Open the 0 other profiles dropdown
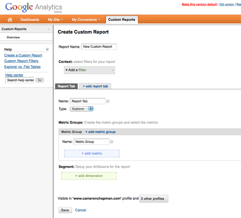 [x=154, y=199]
